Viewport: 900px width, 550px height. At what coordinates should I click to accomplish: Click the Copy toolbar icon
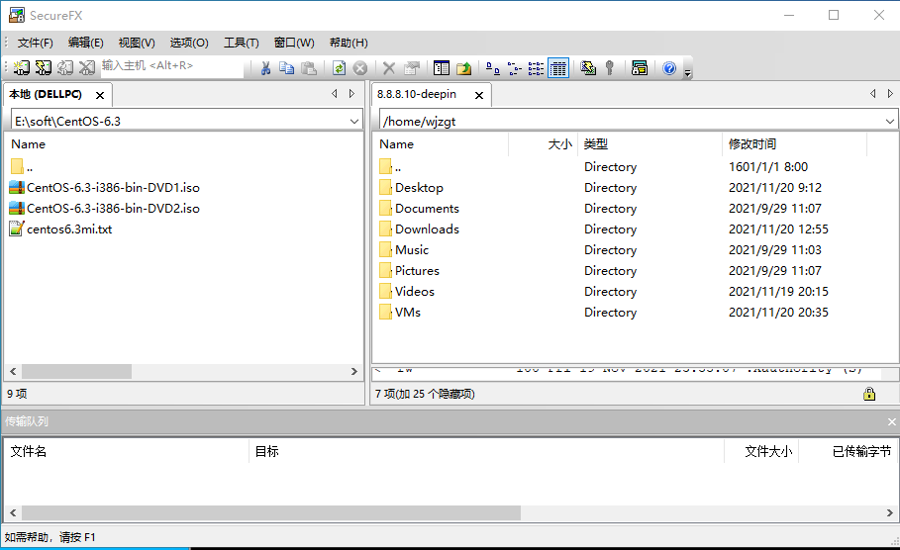point(286,68)
